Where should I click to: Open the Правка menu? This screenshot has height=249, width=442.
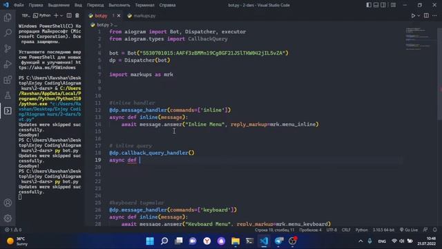pyautogui.click(x=36, y=5)
